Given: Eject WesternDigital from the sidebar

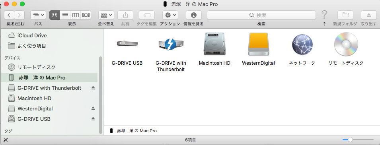Looking at the screenshot, I should coord(93,108).
